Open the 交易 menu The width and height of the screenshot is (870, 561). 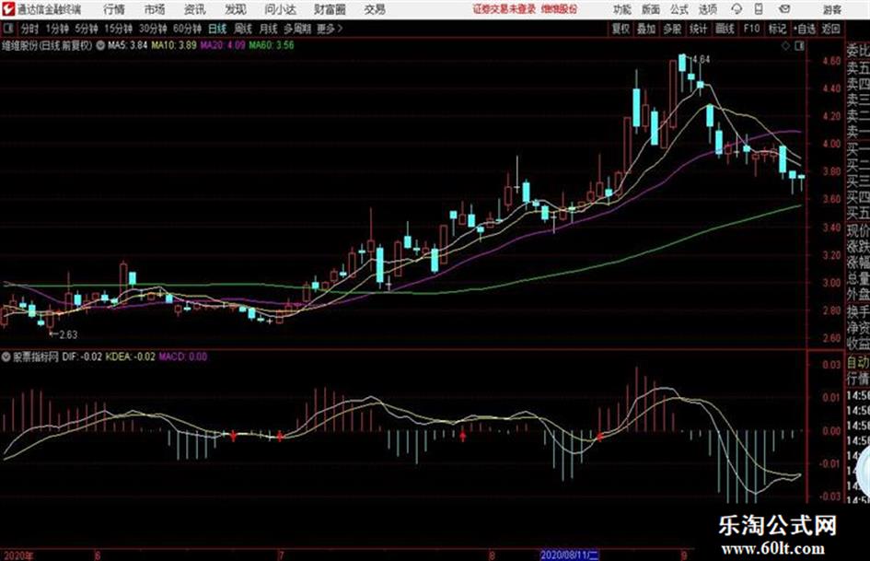pyautogui.click(x=375, y=9)
